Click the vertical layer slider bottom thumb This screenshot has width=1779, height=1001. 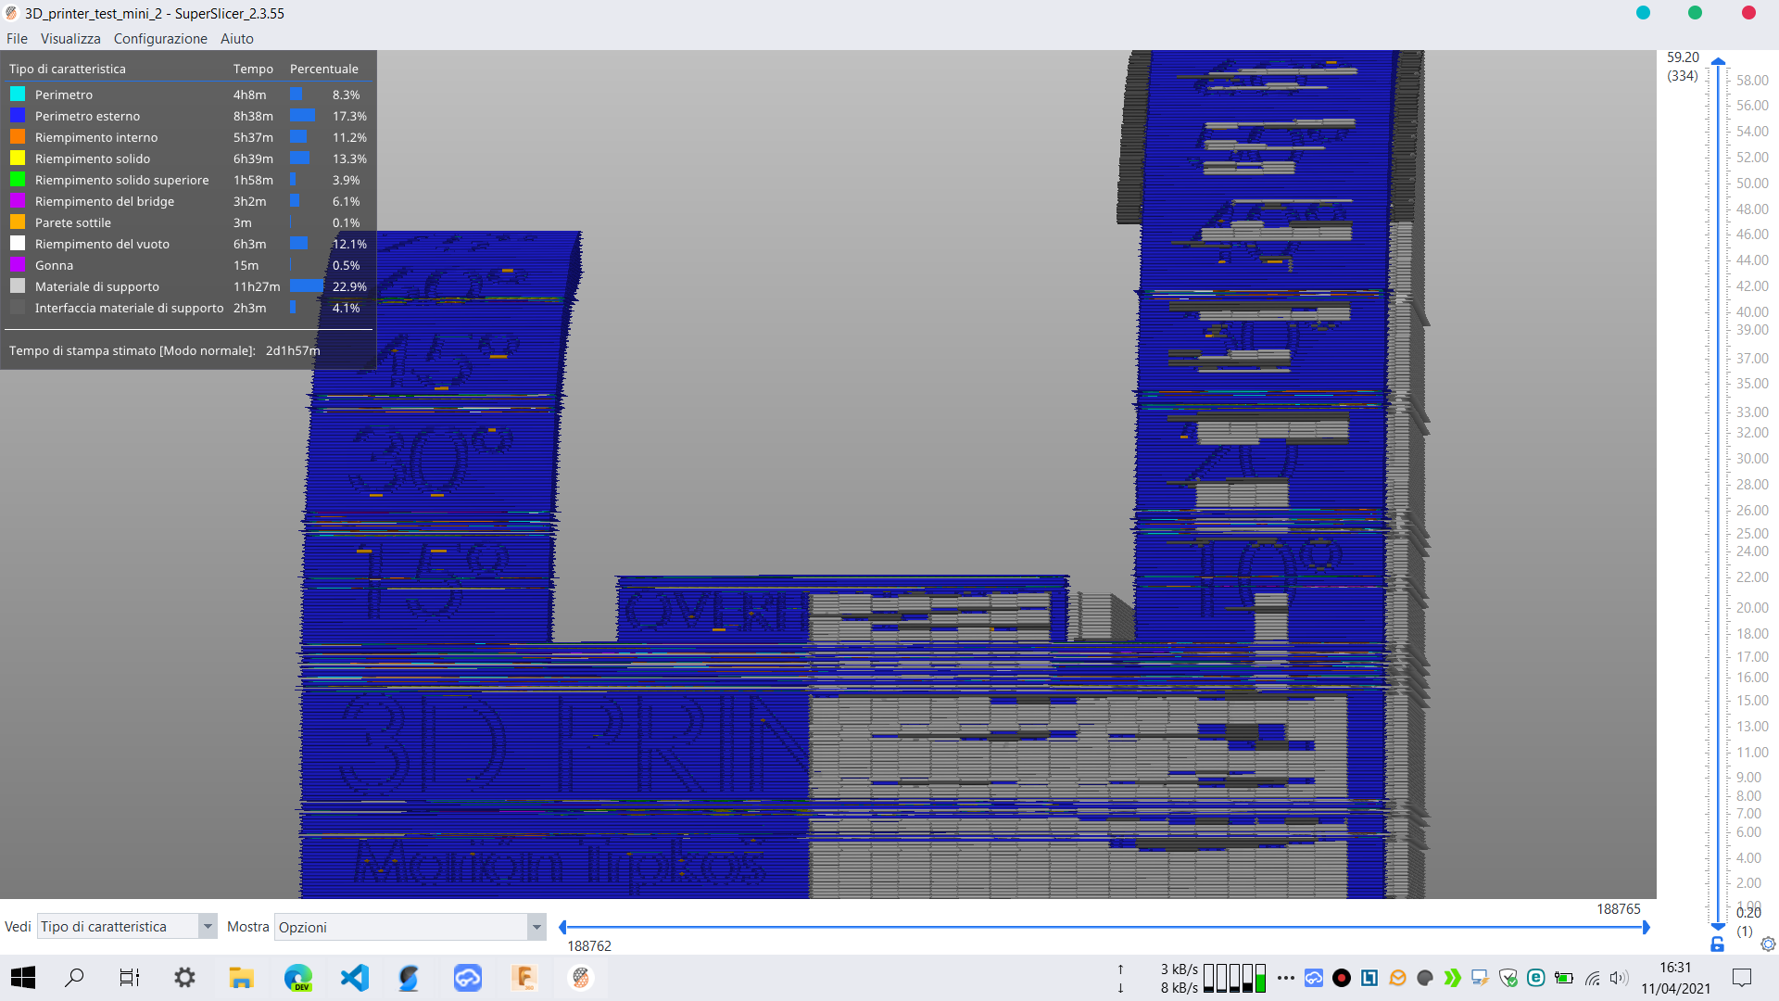[x=1718, y=926]
